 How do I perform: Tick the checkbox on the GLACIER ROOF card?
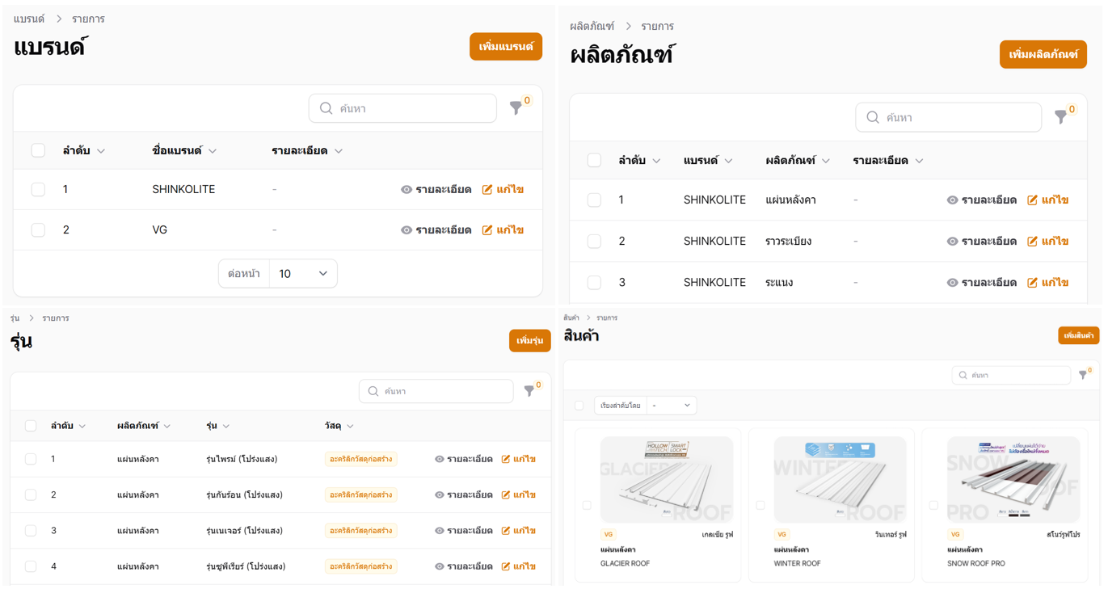click(x=587, y=505)
